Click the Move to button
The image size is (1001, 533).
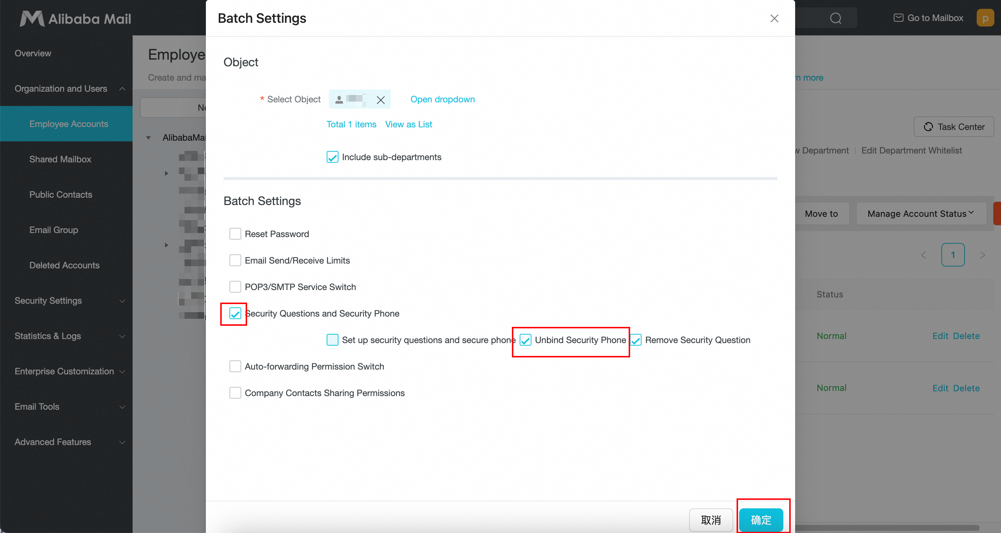coord(821,213)
